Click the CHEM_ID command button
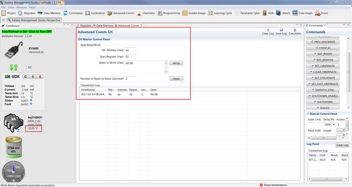352x187 pixels. (323, 48)
